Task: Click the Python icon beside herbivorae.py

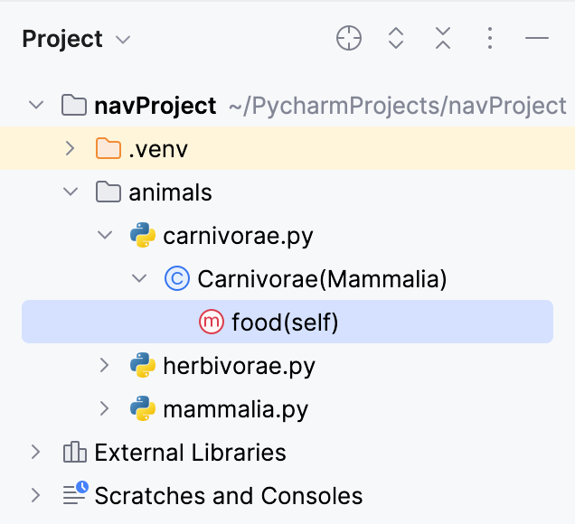Action: (142, 366)
